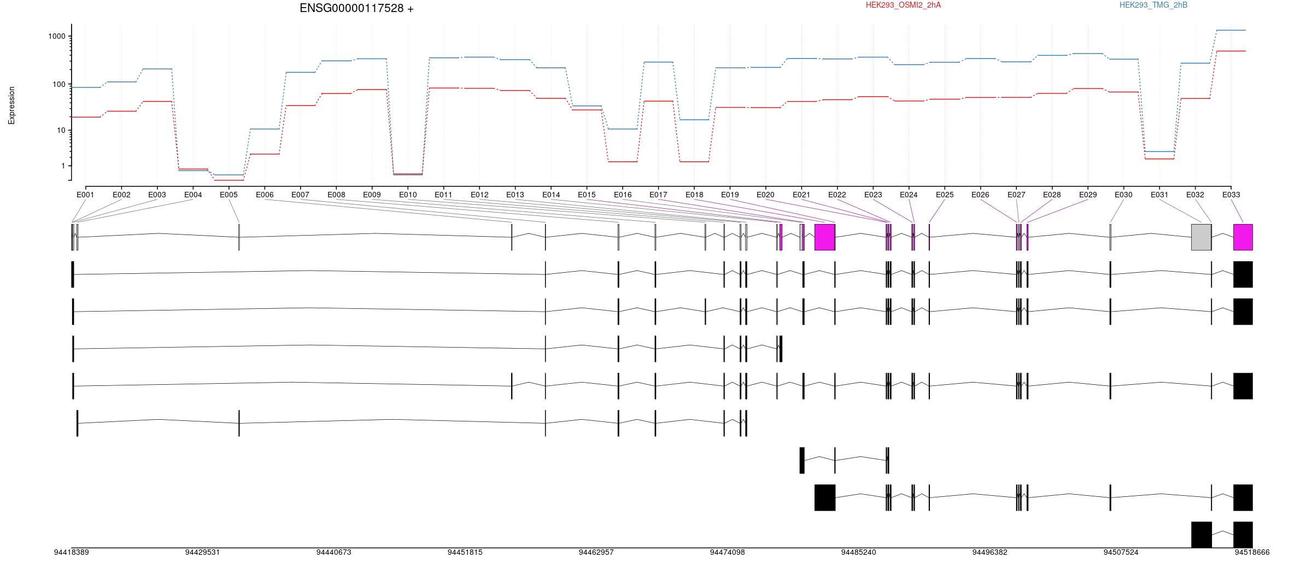The image size is (1312, 563).
Task: Click the y-axis tick label 1000
Action: tap(57, 36)
